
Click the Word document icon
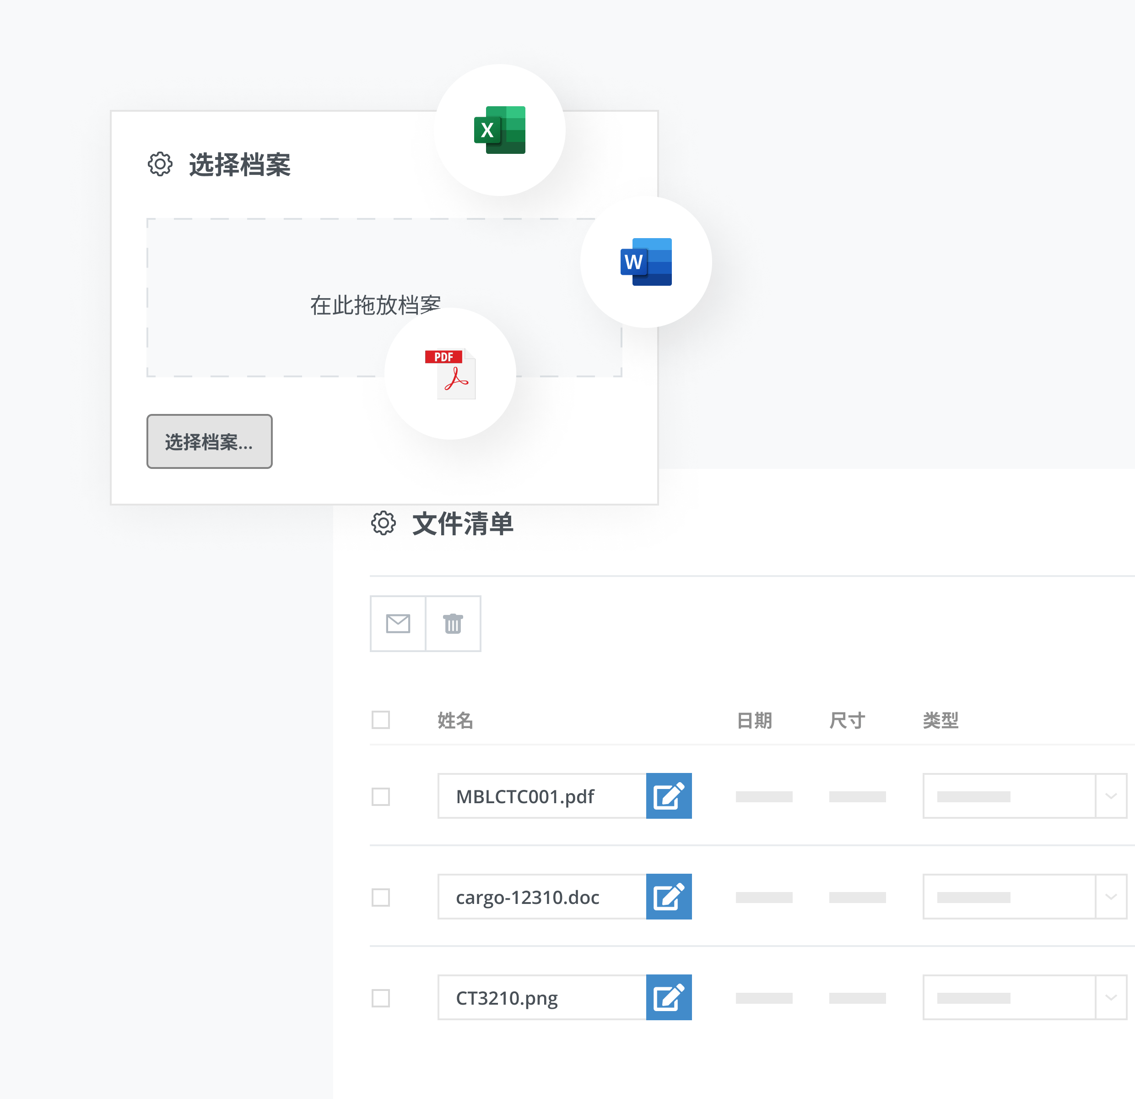tap(646, 262)
